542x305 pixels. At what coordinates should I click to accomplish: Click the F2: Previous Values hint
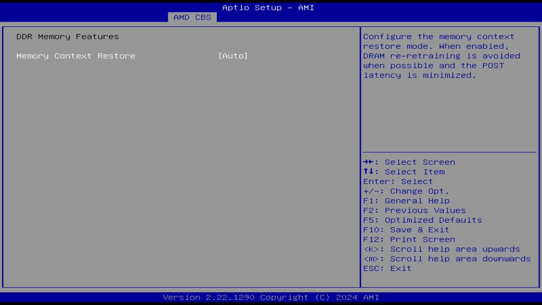point(415,211)
